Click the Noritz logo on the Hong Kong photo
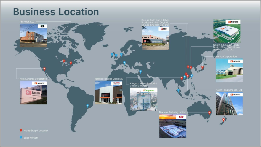The width and height of the screenshot is (261, 147). [235, 95]
